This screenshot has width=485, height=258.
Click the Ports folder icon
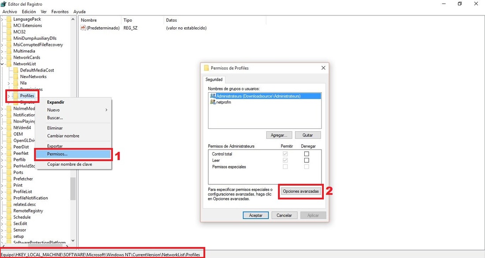click(9, 172)
